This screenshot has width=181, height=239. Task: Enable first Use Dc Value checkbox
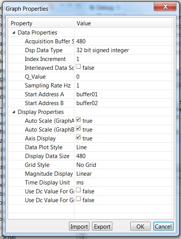click(78, 190)
